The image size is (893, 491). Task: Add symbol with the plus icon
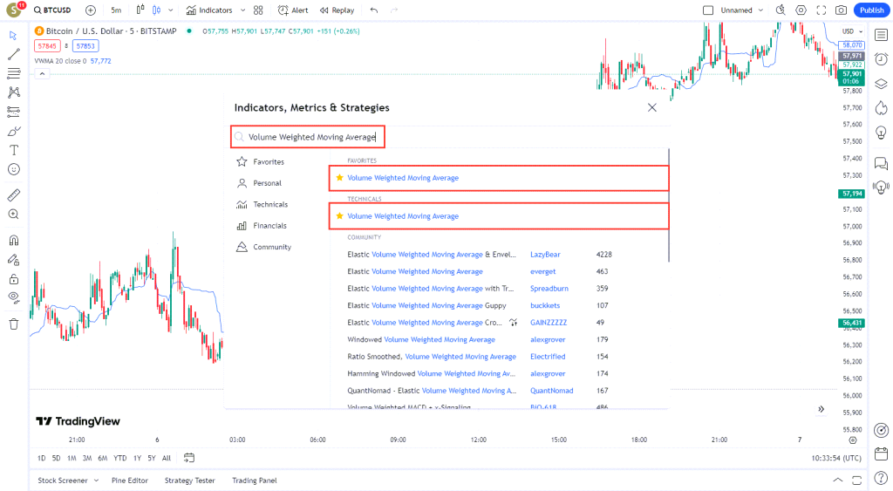point(91,10)
